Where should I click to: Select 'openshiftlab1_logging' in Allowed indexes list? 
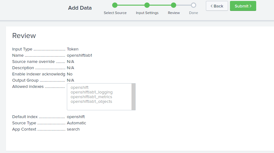[92, 92]
